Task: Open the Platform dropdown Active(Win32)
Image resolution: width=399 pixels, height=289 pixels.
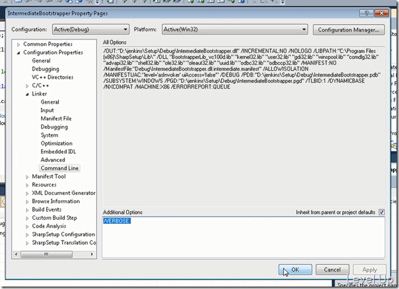Action: 235,29
